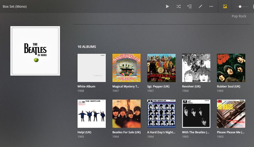Open A Hard Day's Night cover

coord(161,114)
